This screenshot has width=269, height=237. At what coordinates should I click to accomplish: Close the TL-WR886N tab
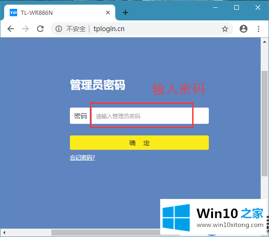pyautogui.click(x=108, y=13)
